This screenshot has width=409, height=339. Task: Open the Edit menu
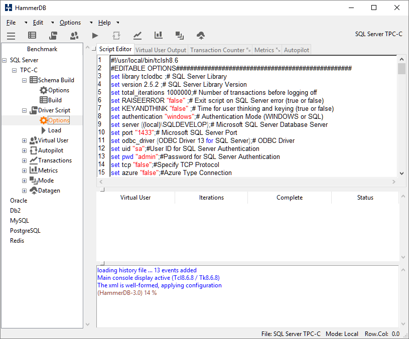click(x=38, y=23)
